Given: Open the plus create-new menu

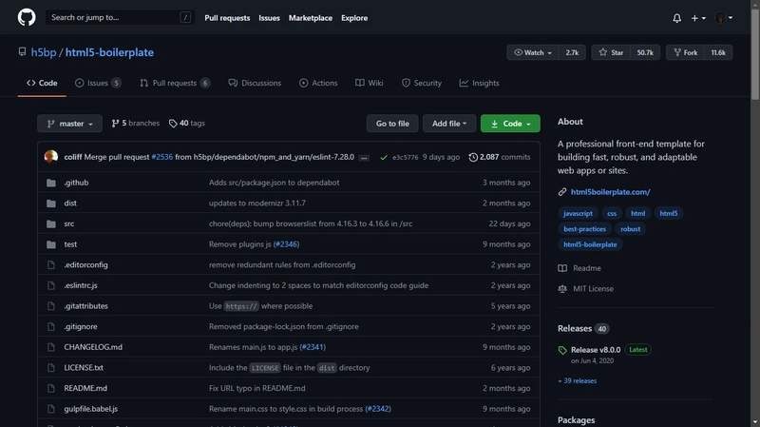Looking at the screenshot, I should point(698,18).
